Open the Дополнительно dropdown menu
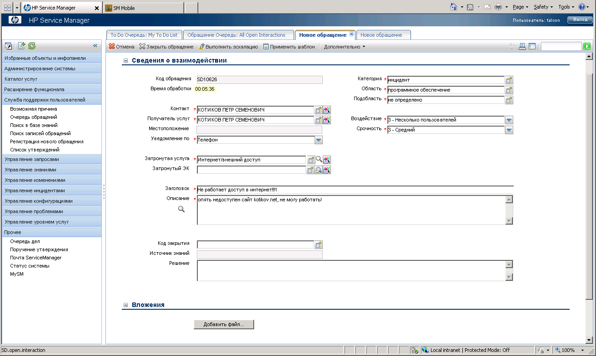 pyautogui.click(x=345, y=47)
